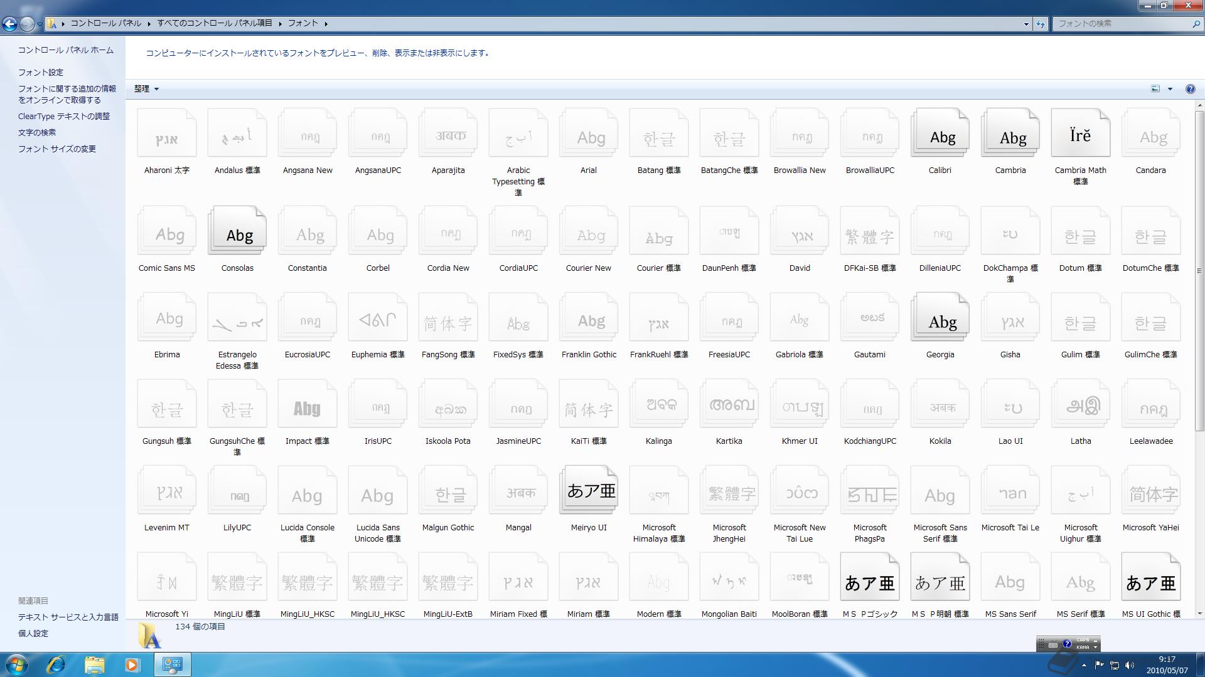Select the Kalinga font icon

[658, 404]
